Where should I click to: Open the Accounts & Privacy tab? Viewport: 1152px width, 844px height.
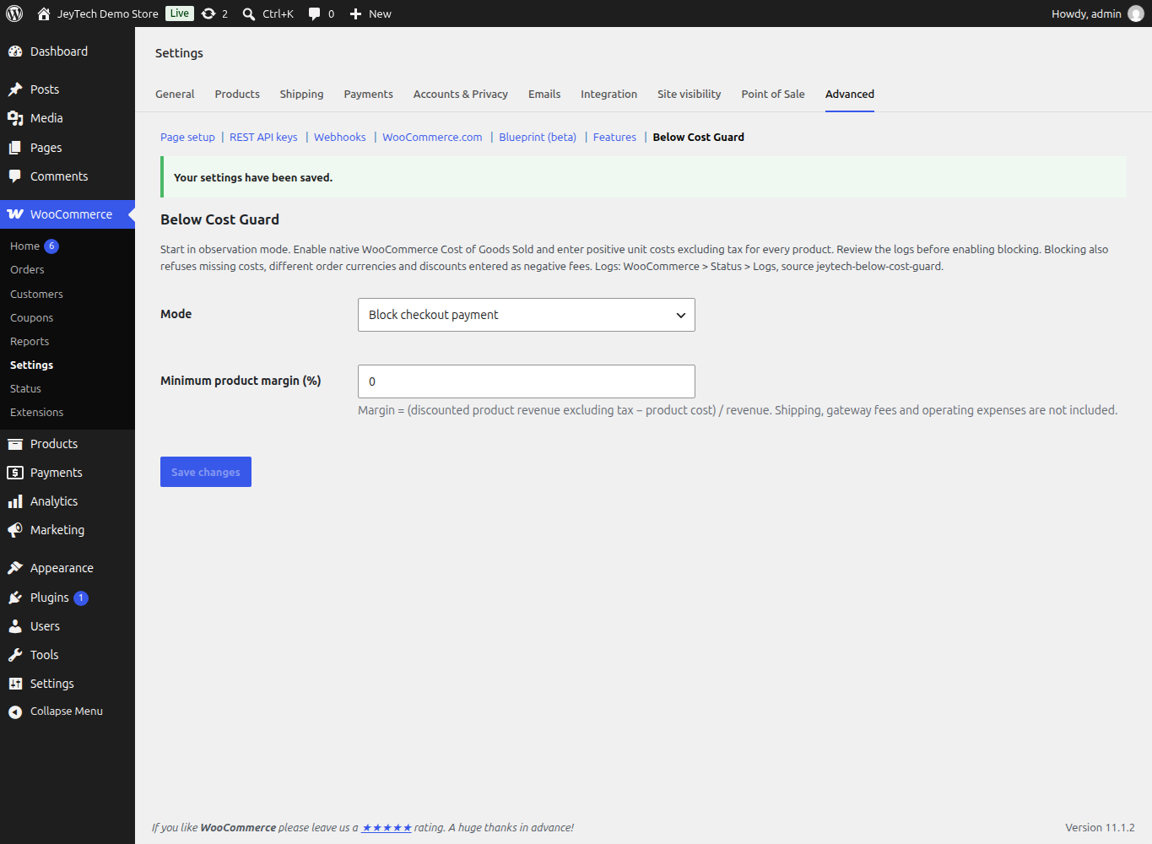pyautogui.click(x=461, y=94)
